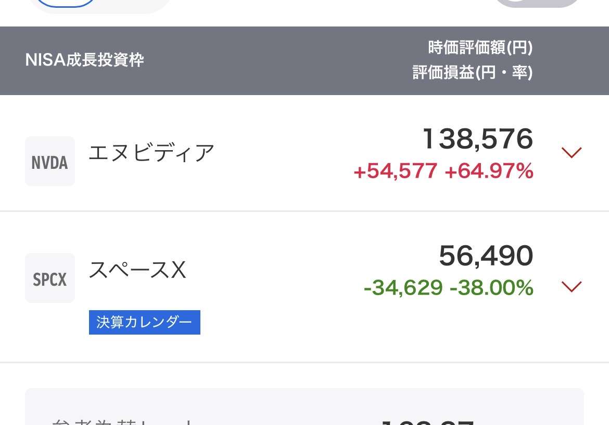Open the スペースX stock name

coord(137,270)
